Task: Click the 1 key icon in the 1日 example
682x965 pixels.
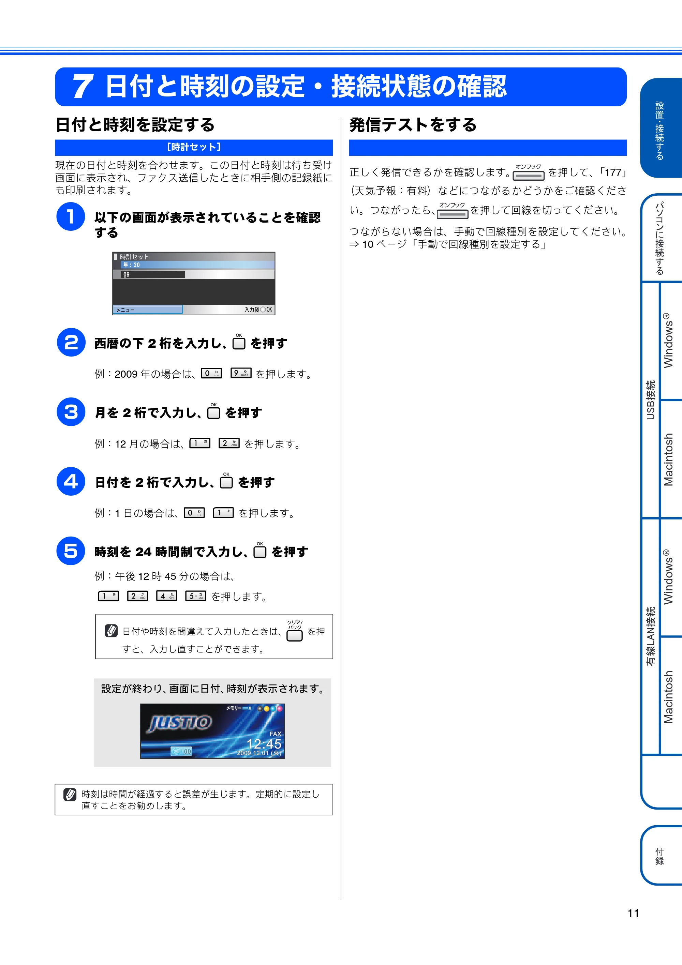Action: (x=223, y=513)
